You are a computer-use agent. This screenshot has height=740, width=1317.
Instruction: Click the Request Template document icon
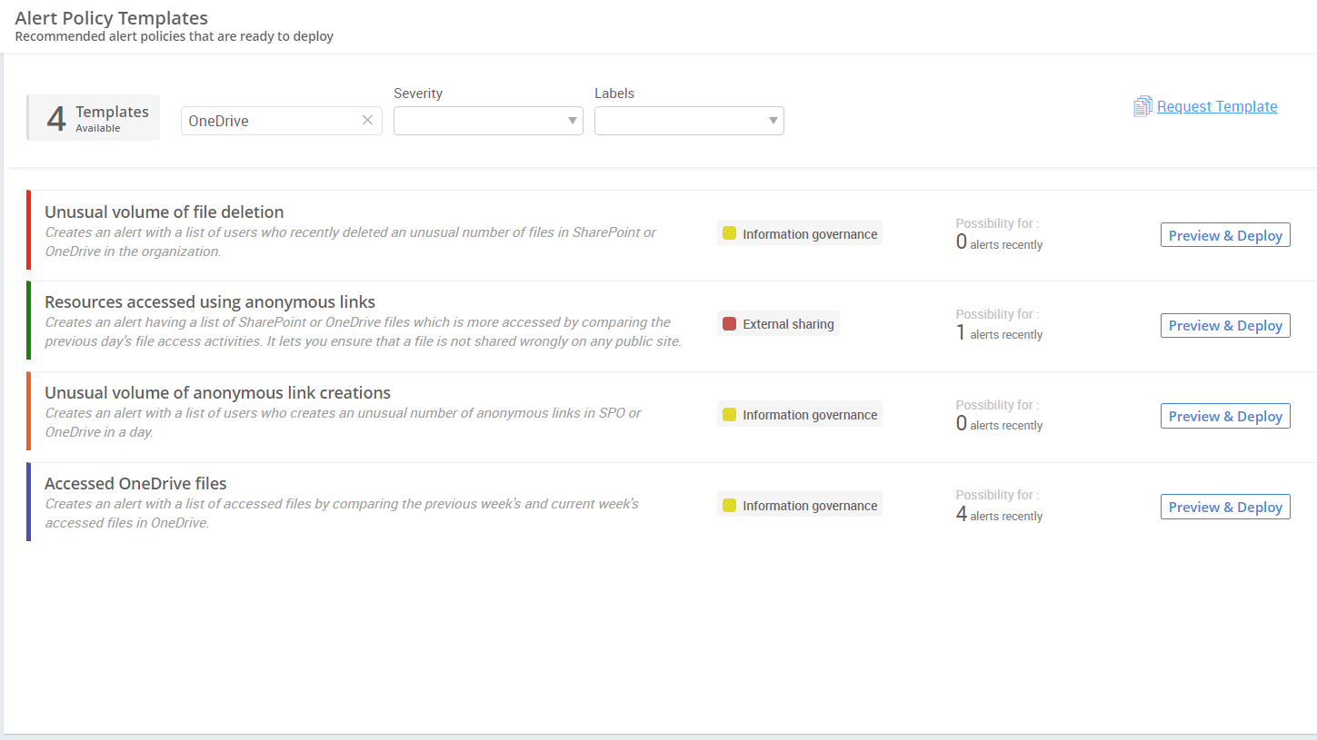pyautogui.click(x=1142, y=106)
